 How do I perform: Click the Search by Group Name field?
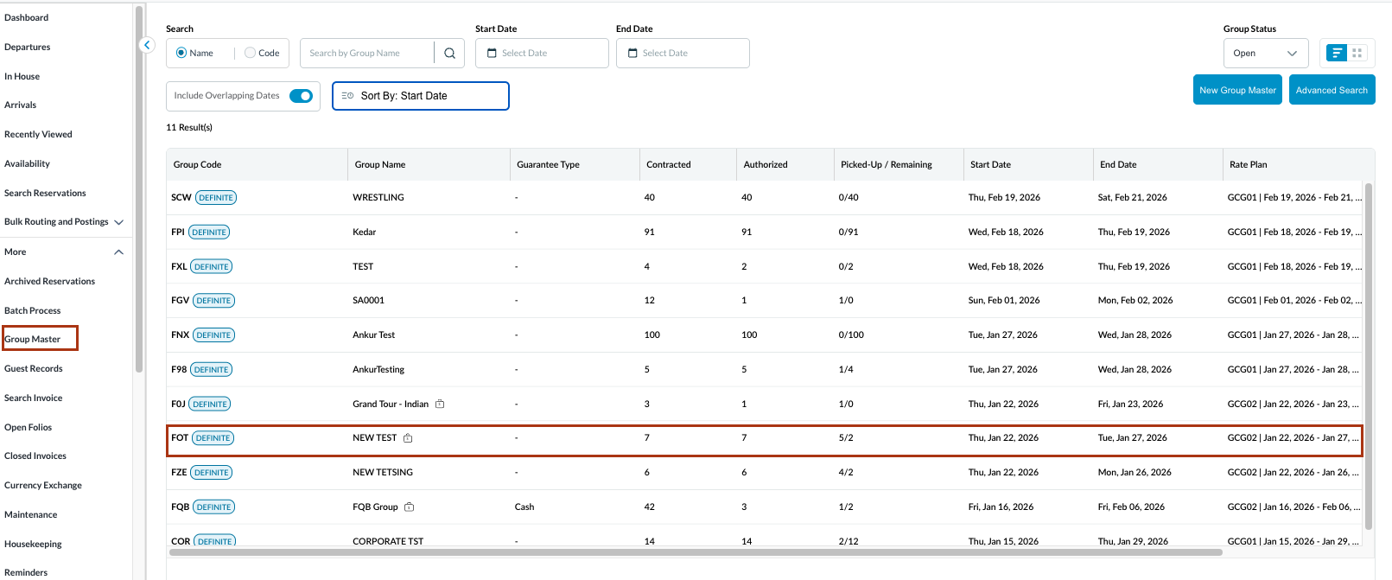367,54
